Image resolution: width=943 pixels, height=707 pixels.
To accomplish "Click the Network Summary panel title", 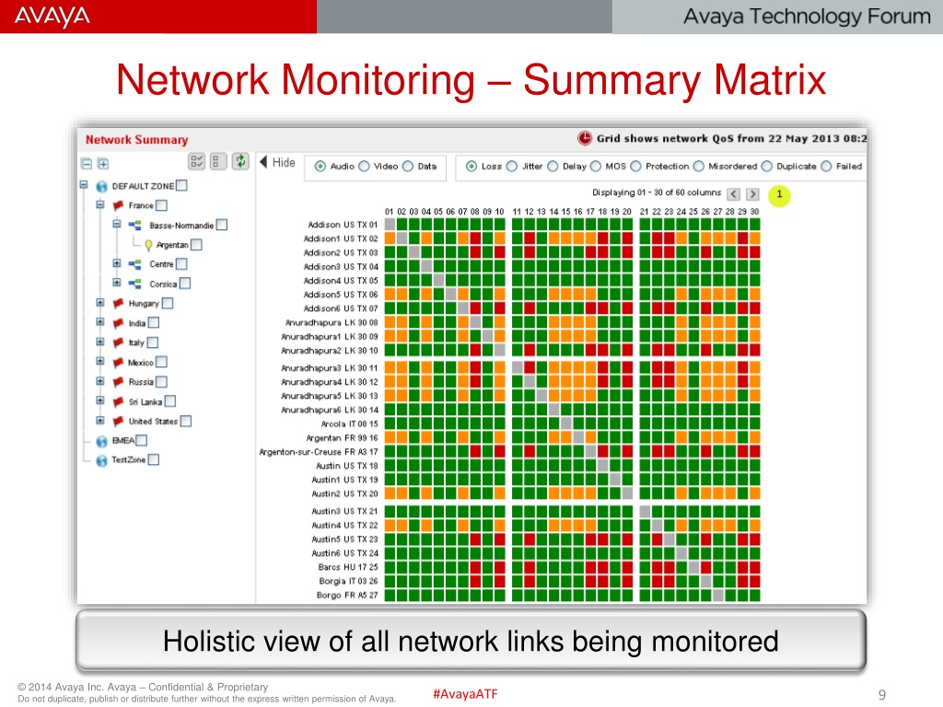I will click(136, 140).
